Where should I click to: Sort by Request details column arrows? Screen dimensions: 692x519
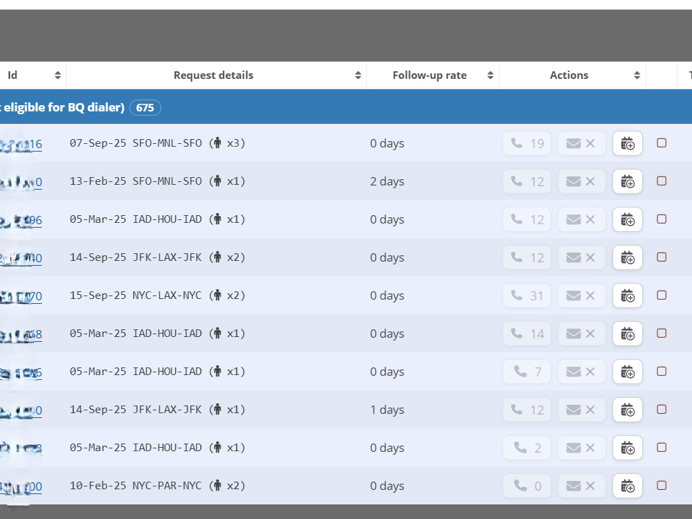point(358,75)
